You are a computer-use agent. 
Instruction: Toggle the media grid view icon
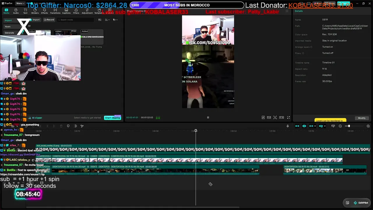tap(100, 20)
